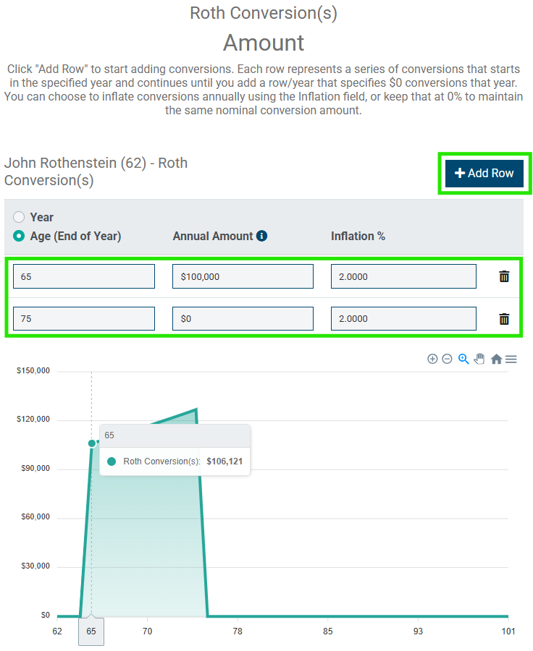Delete the row for age 65
Screen dimensions: 533x651
pyautogui.click(x=504, y=276)
